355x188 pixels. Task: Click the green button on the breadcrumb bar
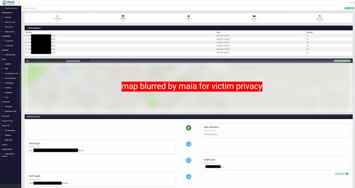pos(349,9)
